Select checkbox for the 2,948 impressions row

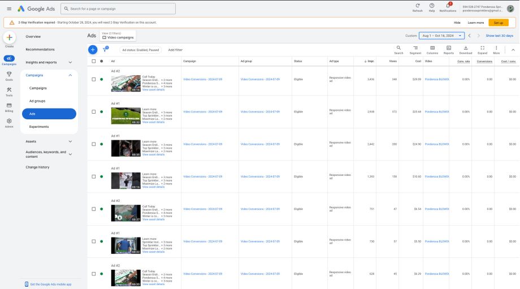point(94,112)
